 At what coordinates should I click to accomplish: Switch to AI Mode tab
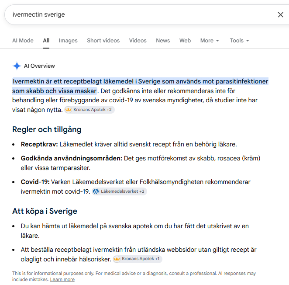(23, 41)
